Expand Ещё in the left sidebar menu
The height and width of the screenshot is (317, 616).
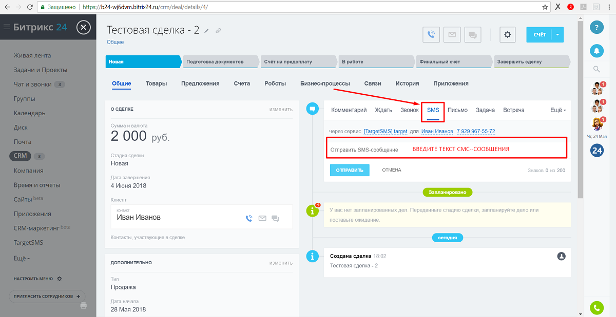pos(22,258)
